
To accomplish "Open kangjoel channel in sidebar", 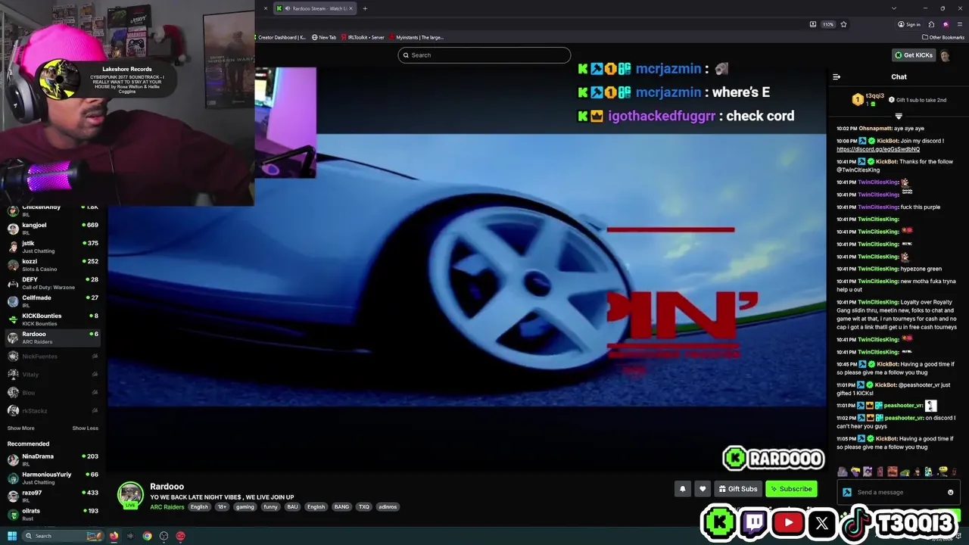I will (53, 228).
